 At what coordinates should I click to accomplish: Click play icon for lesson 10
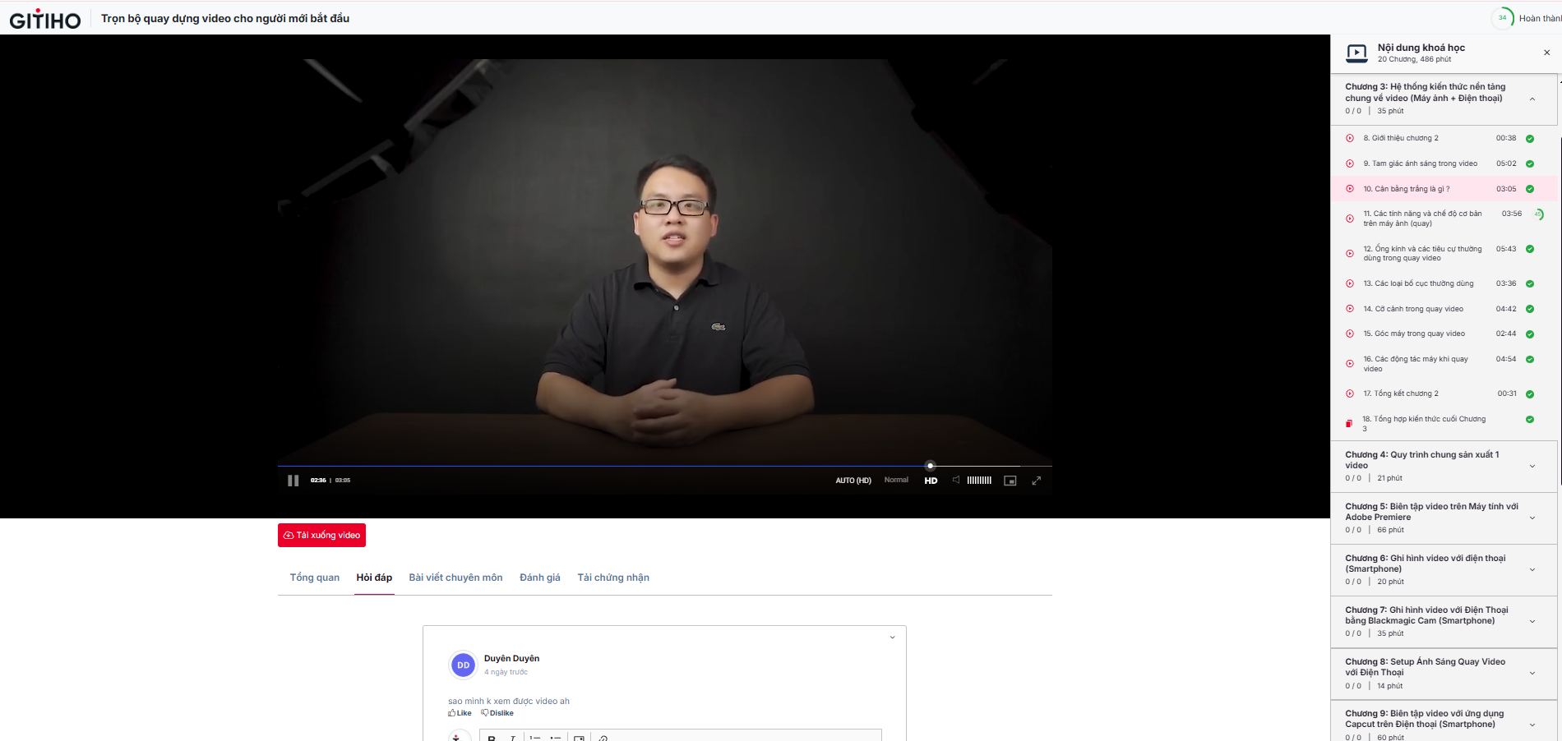tap(1350, 189)
